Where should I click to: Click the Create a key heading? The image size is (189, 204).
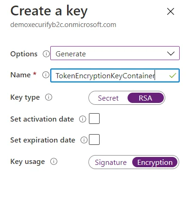(x=49, y=11)
